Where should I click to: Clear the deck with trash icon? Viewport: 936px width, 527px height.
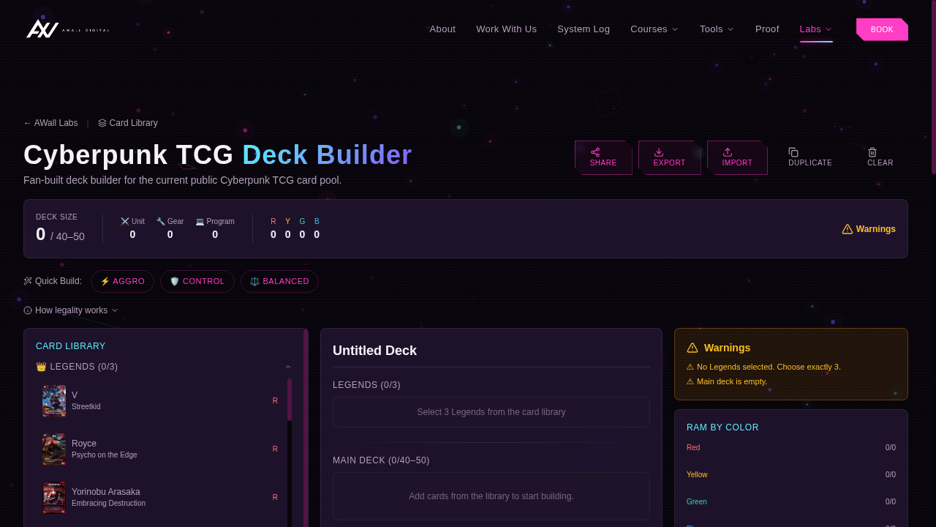tap(880, 157)
